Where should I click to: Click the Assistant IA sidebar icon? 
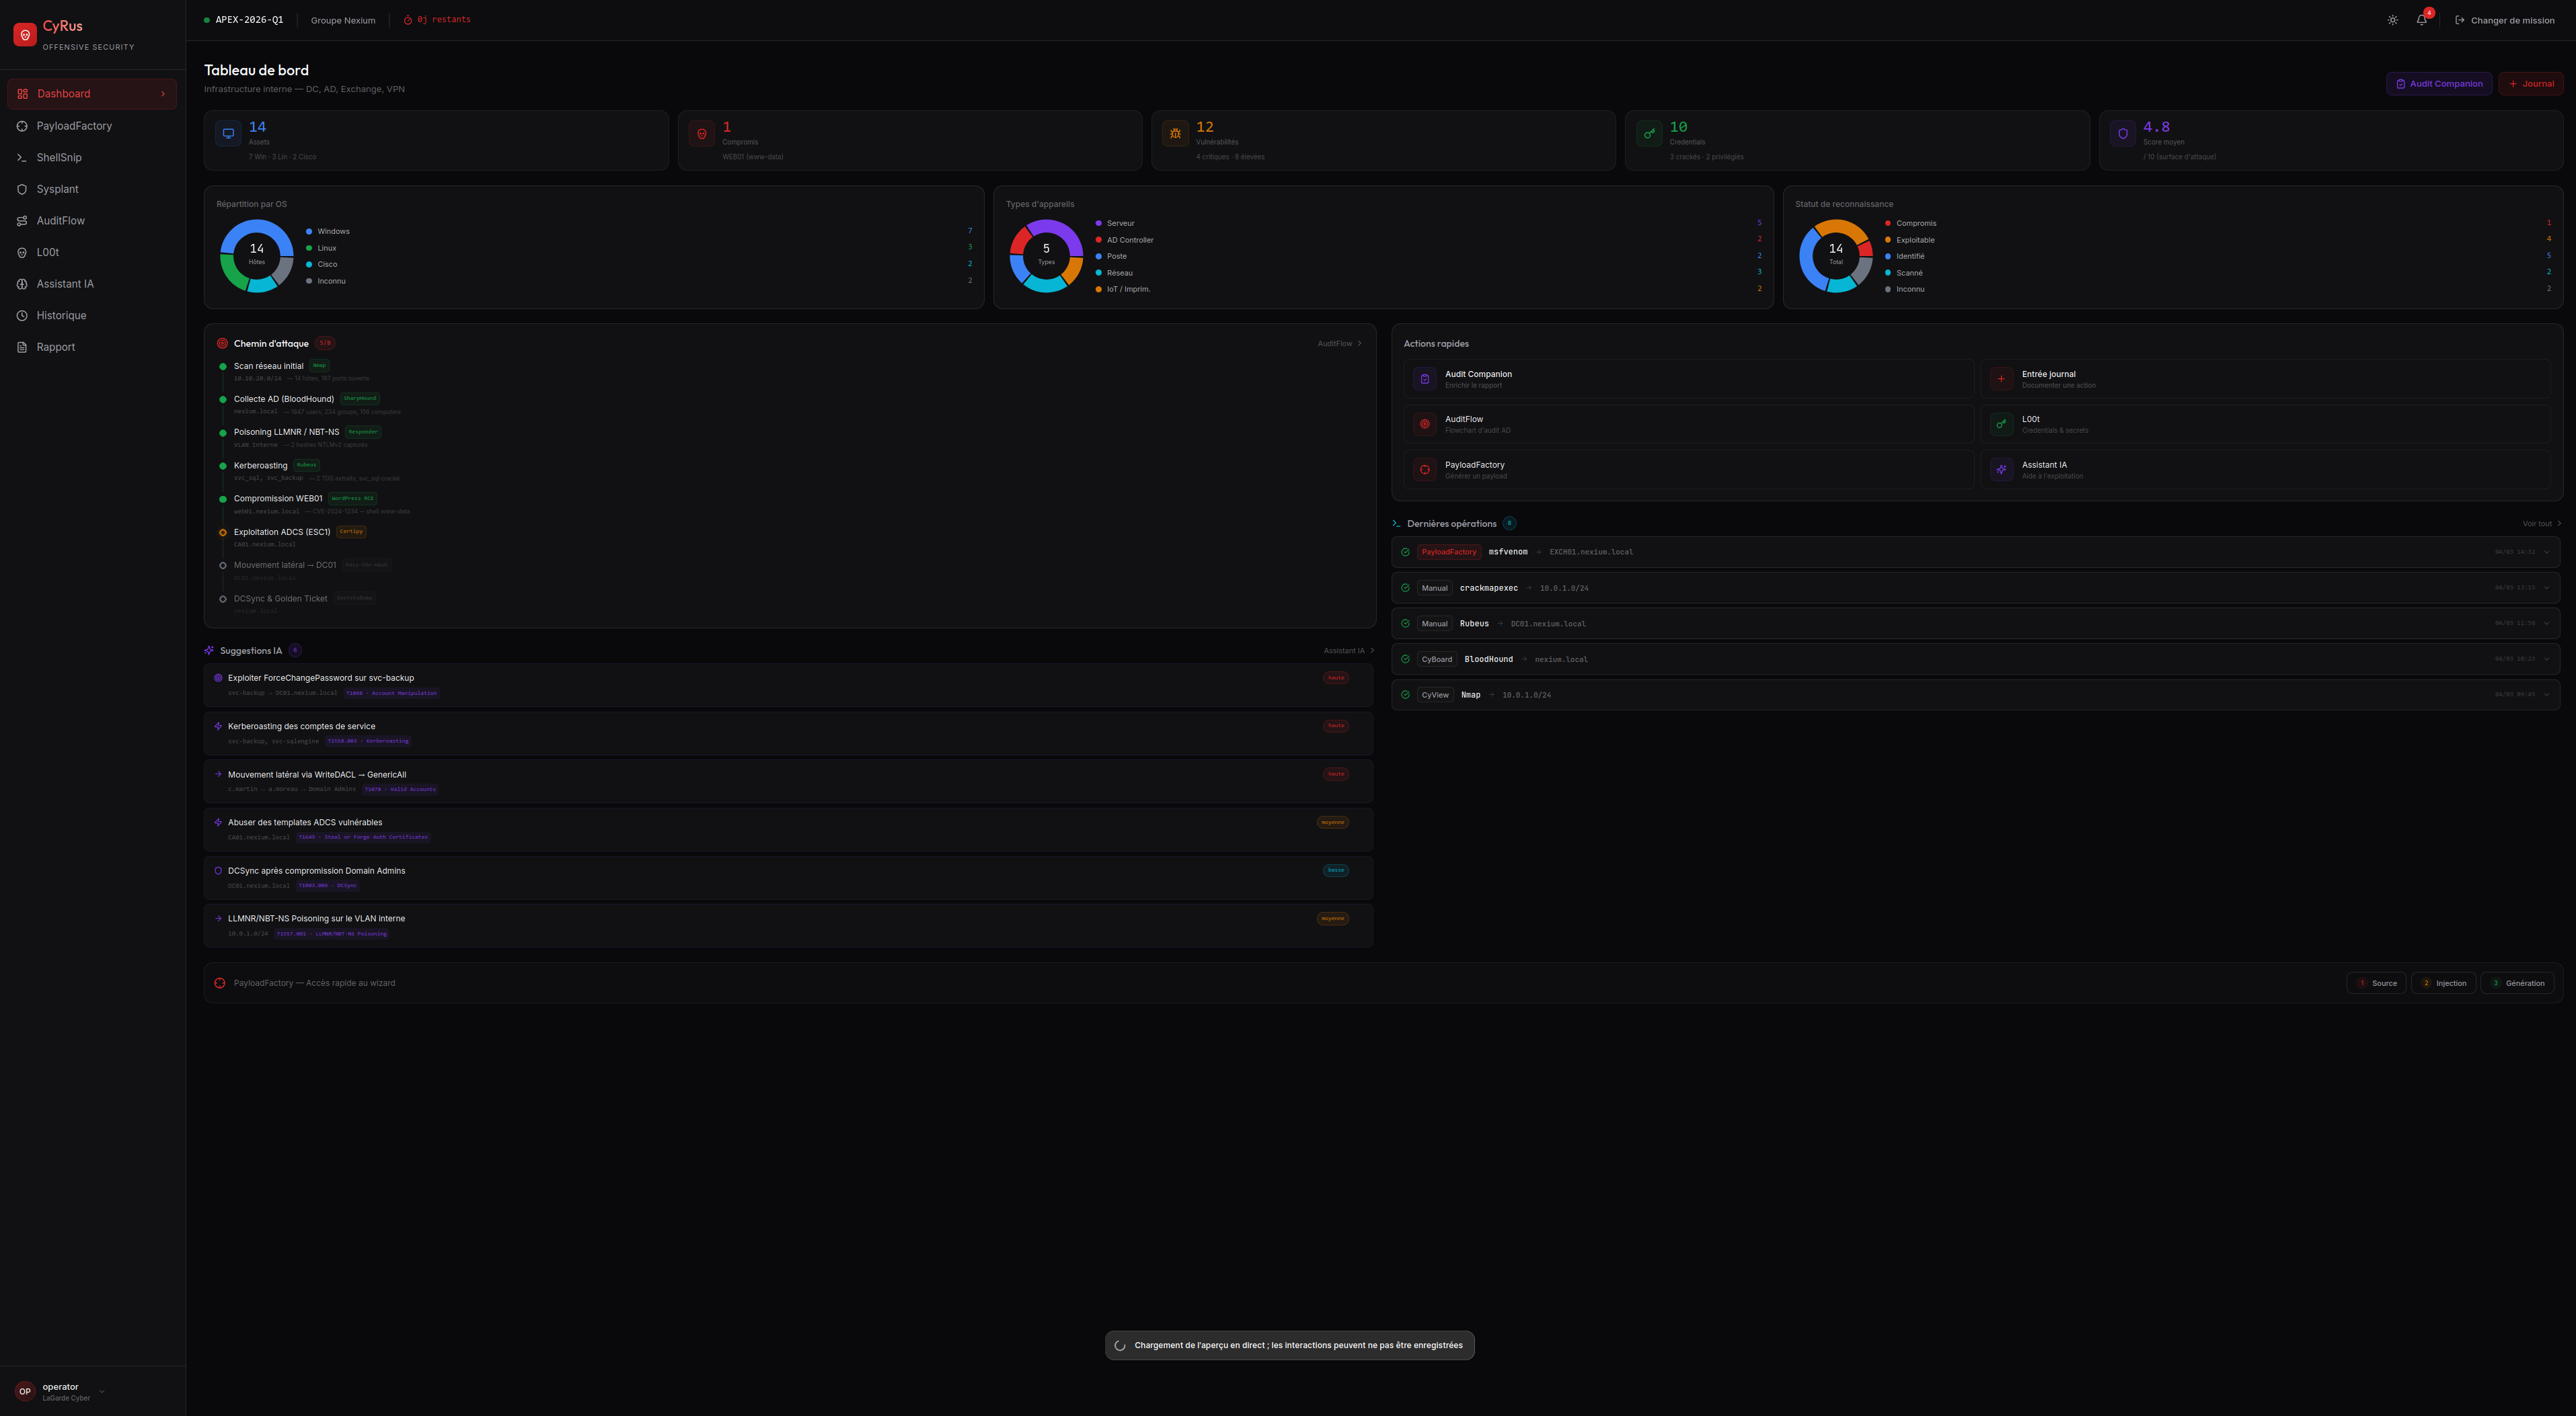(x=22, y=284)
